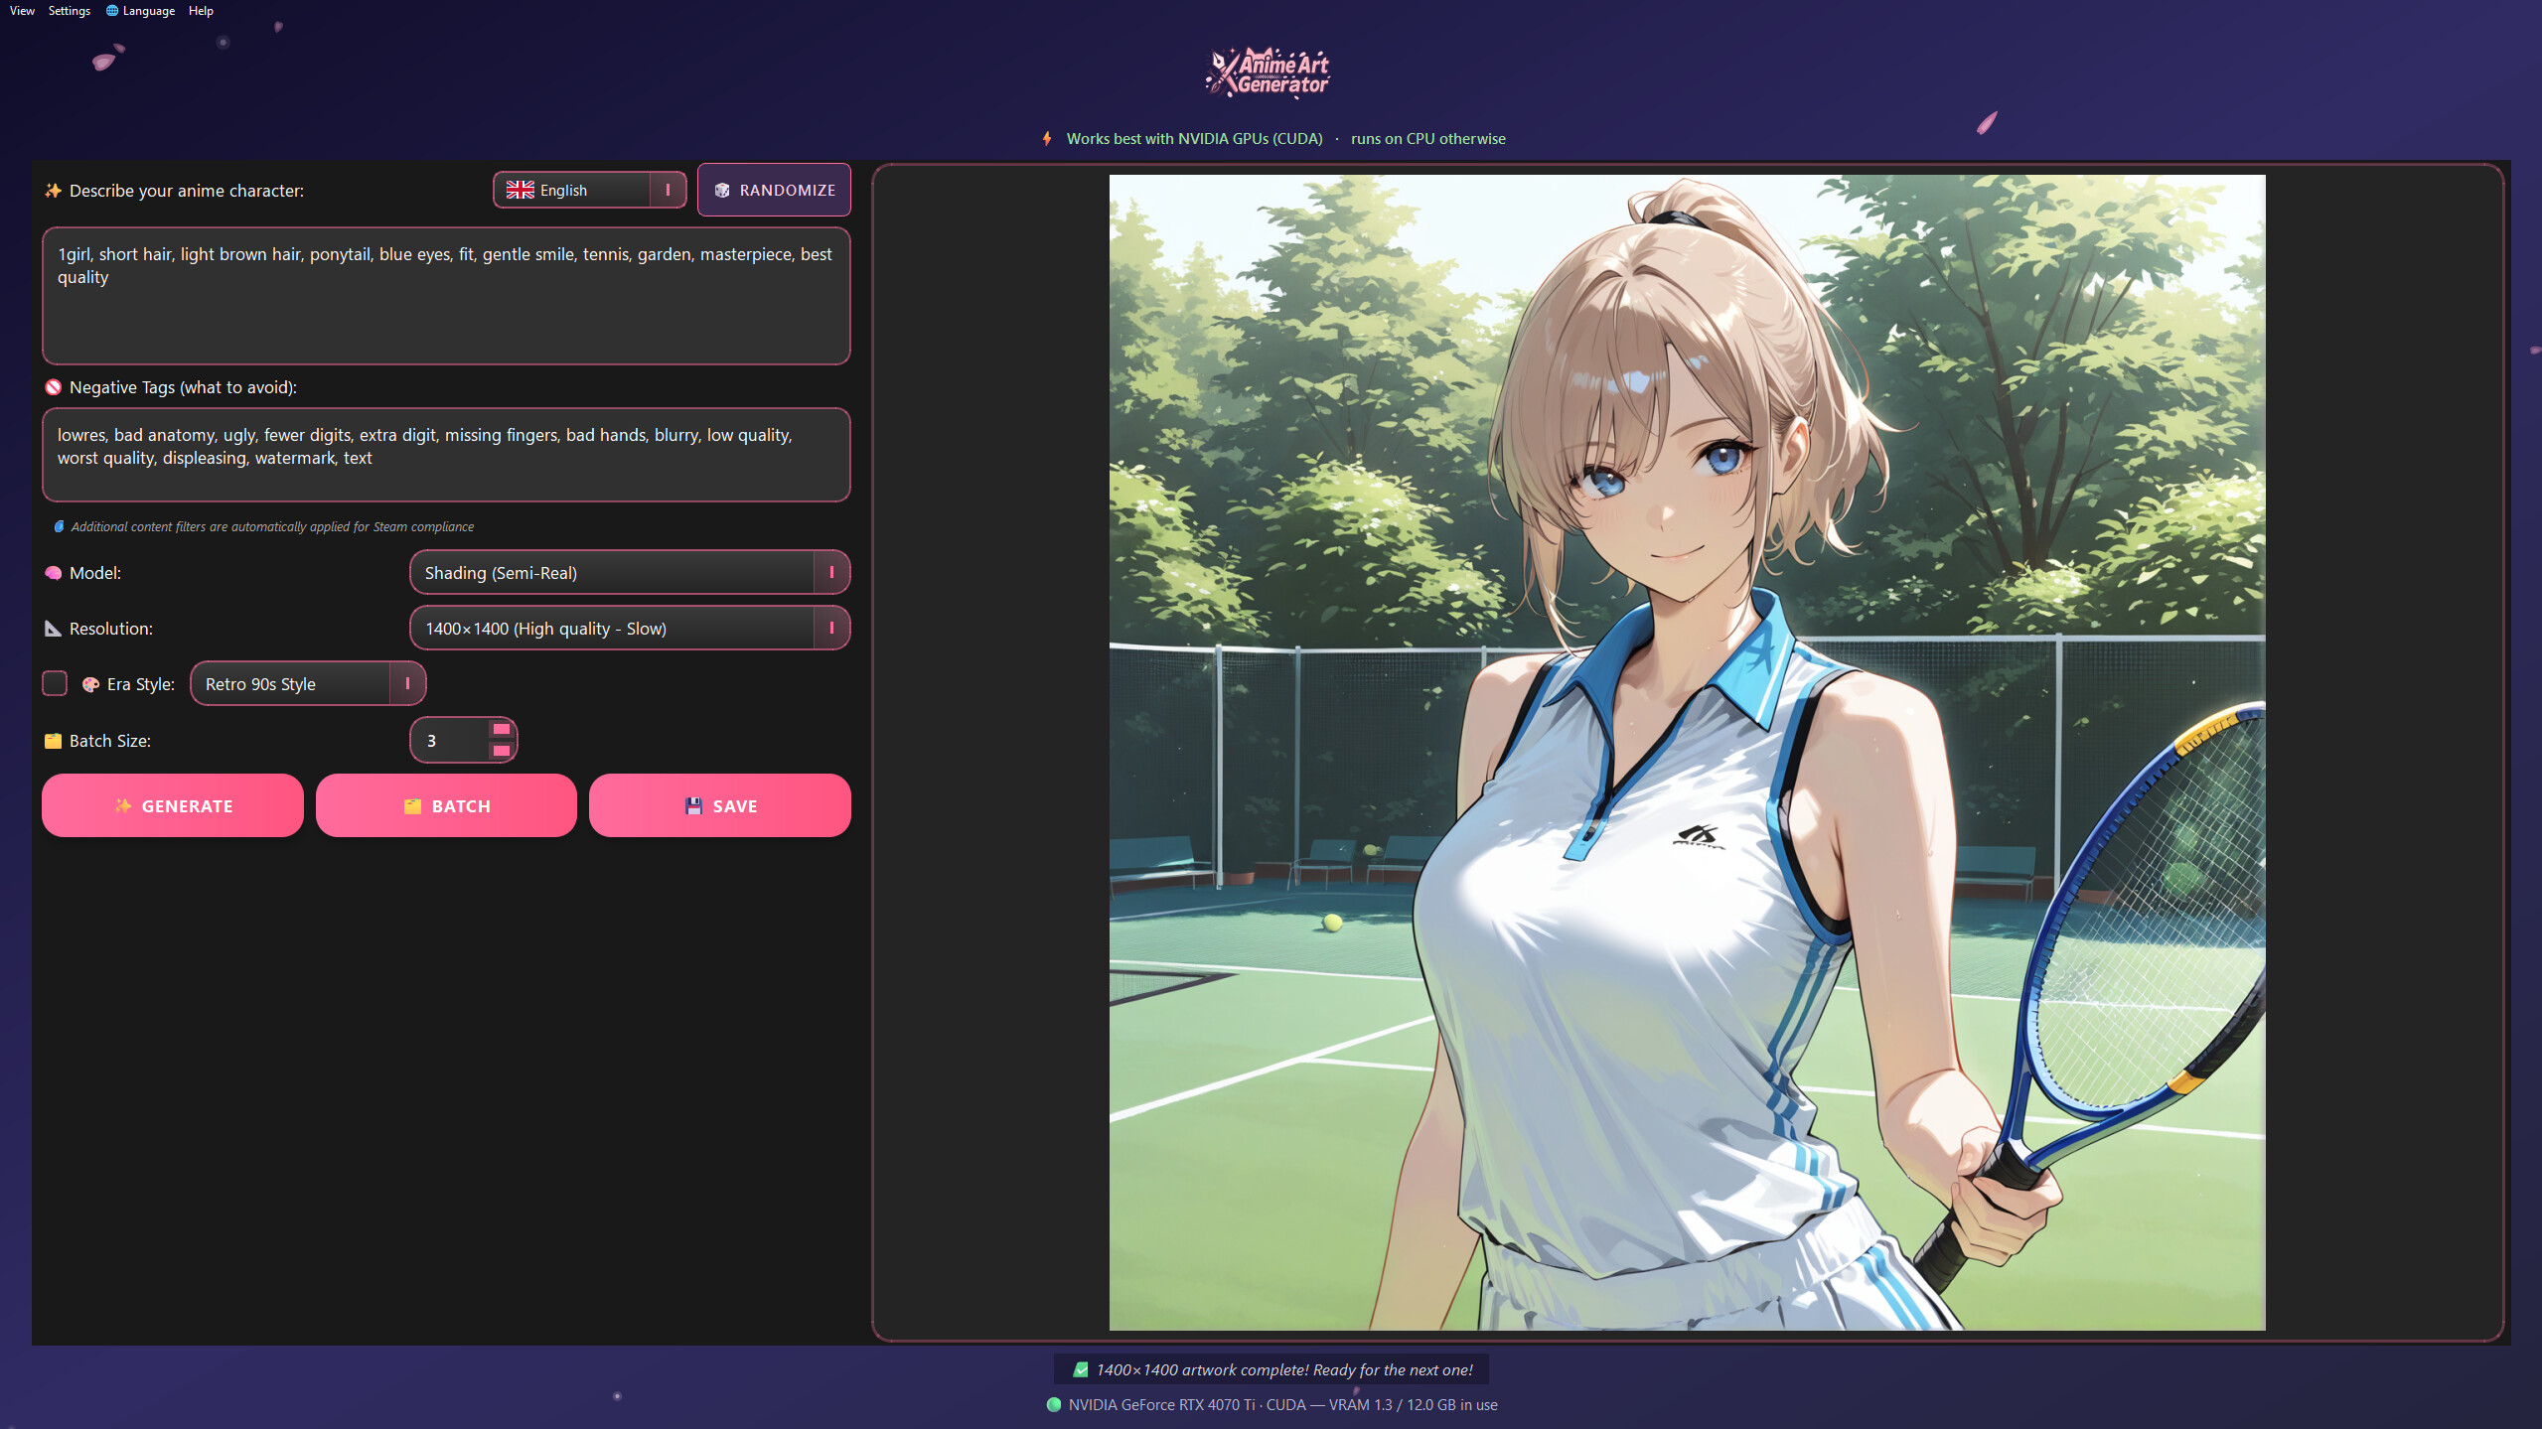Enable the Era Style checkbox

pos(55,684)
